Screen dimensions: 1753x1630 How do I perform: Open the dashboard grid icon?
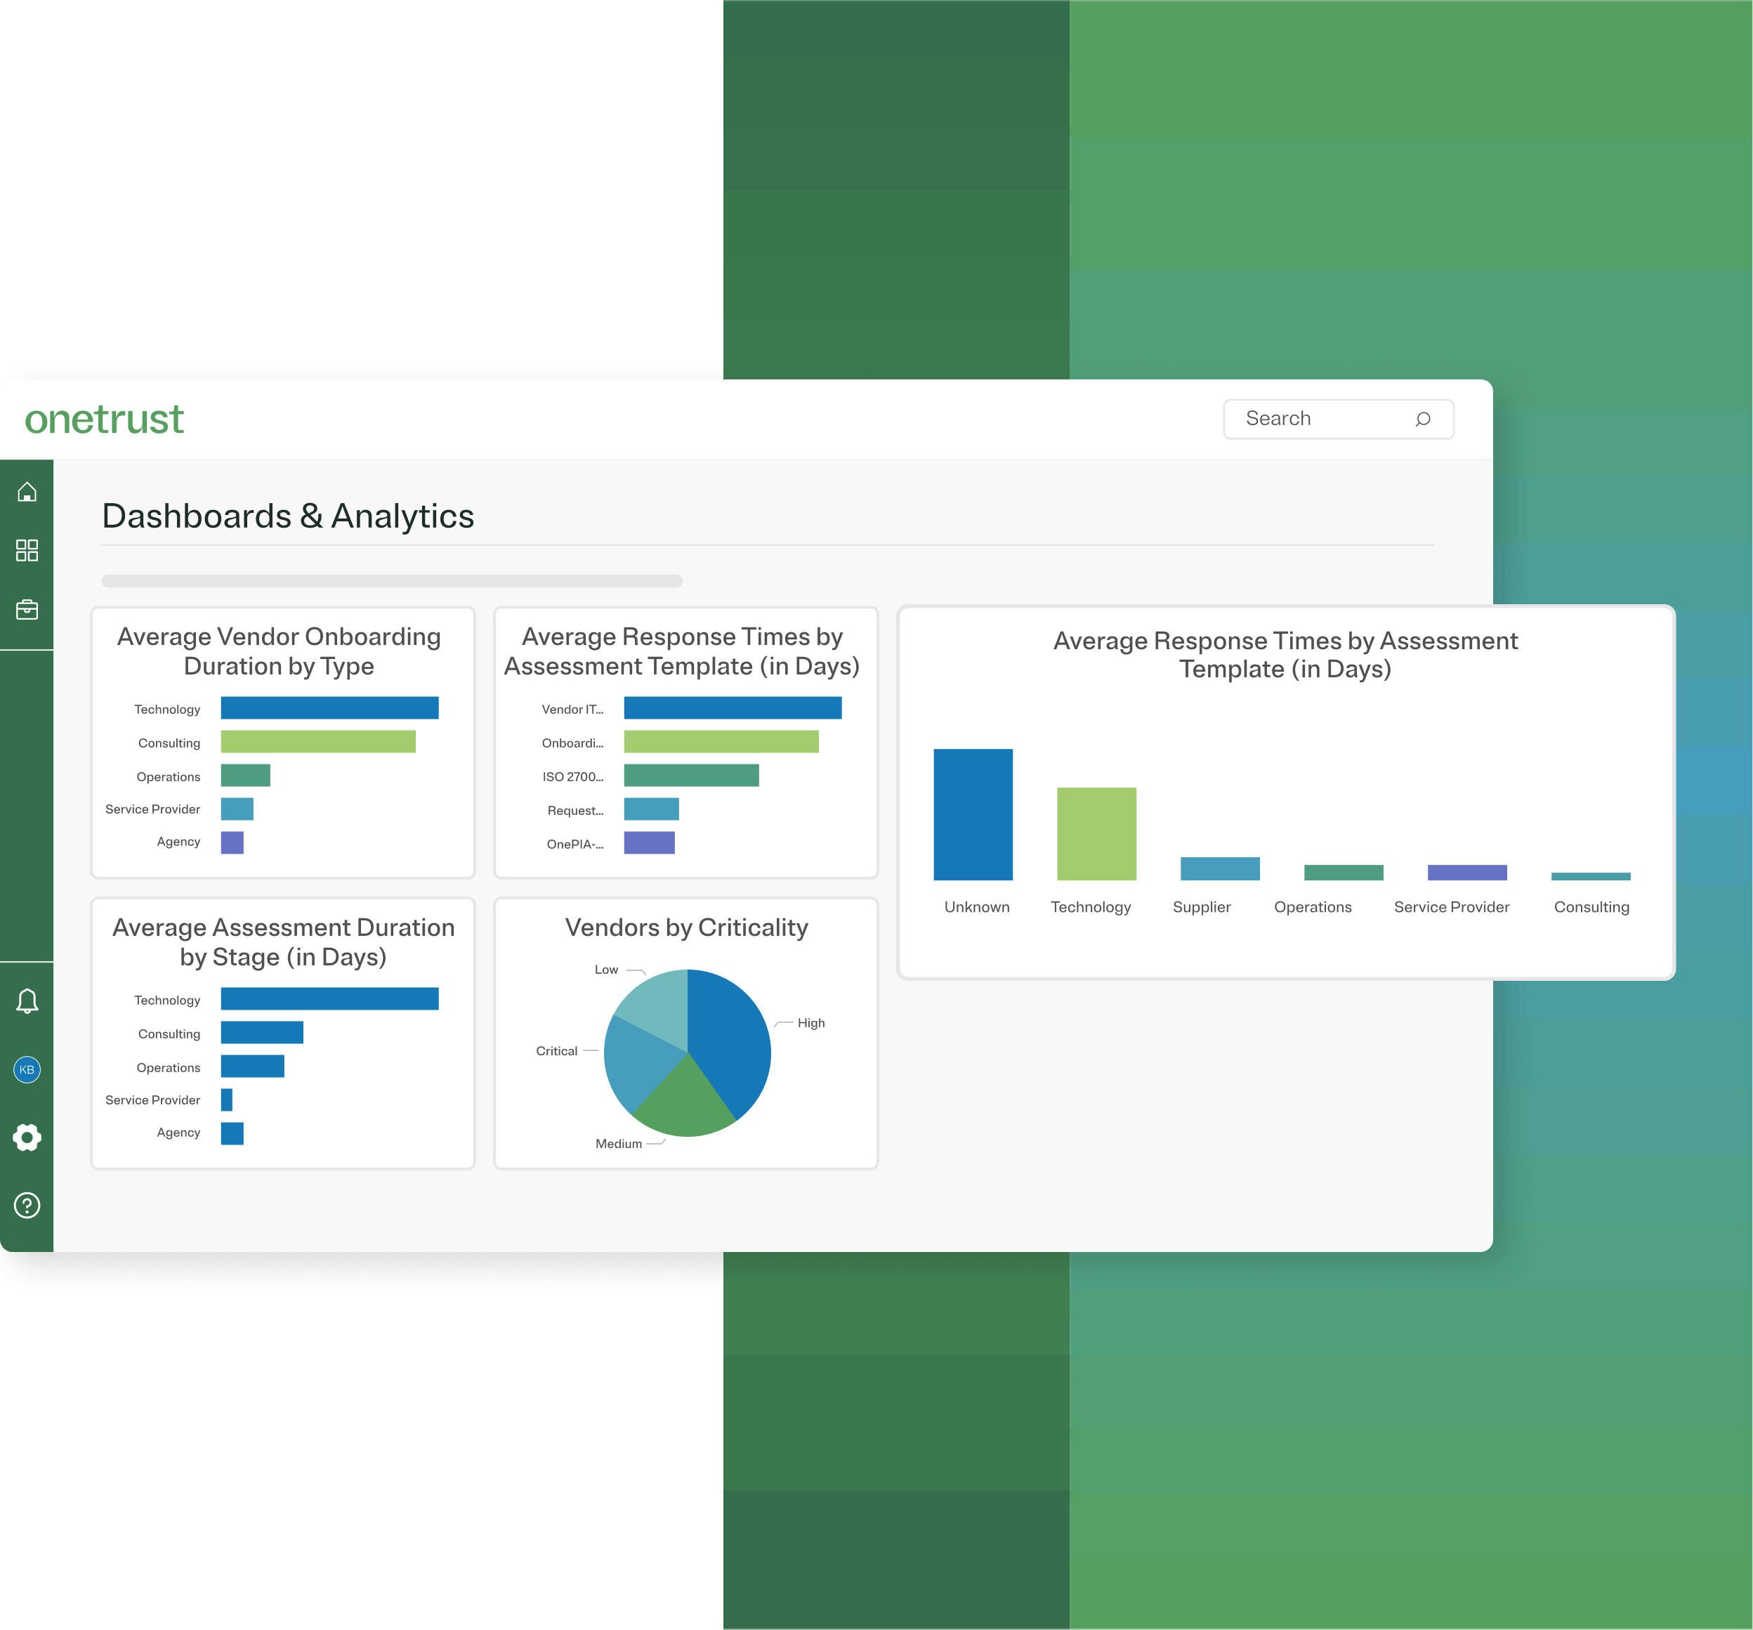pyautogui.click(x=27, y=550)
